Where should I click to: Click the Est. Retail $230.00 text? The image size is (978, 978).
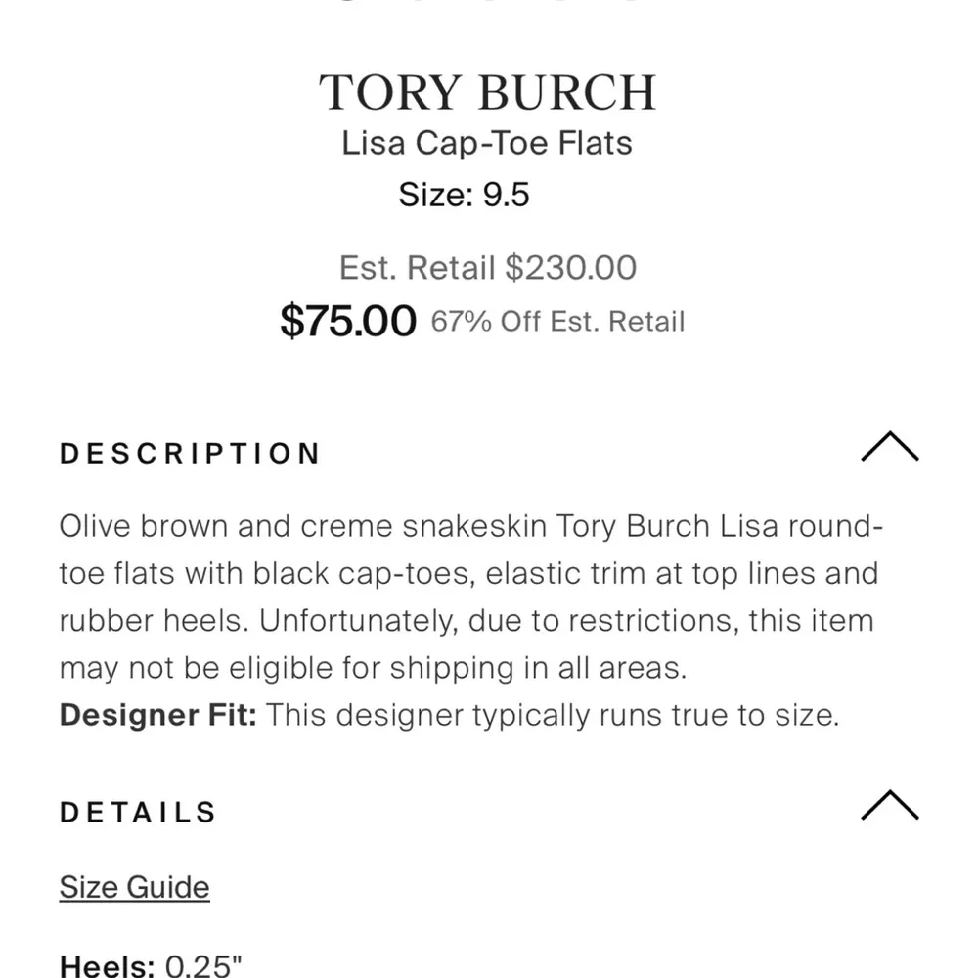[x=487, y=267]
